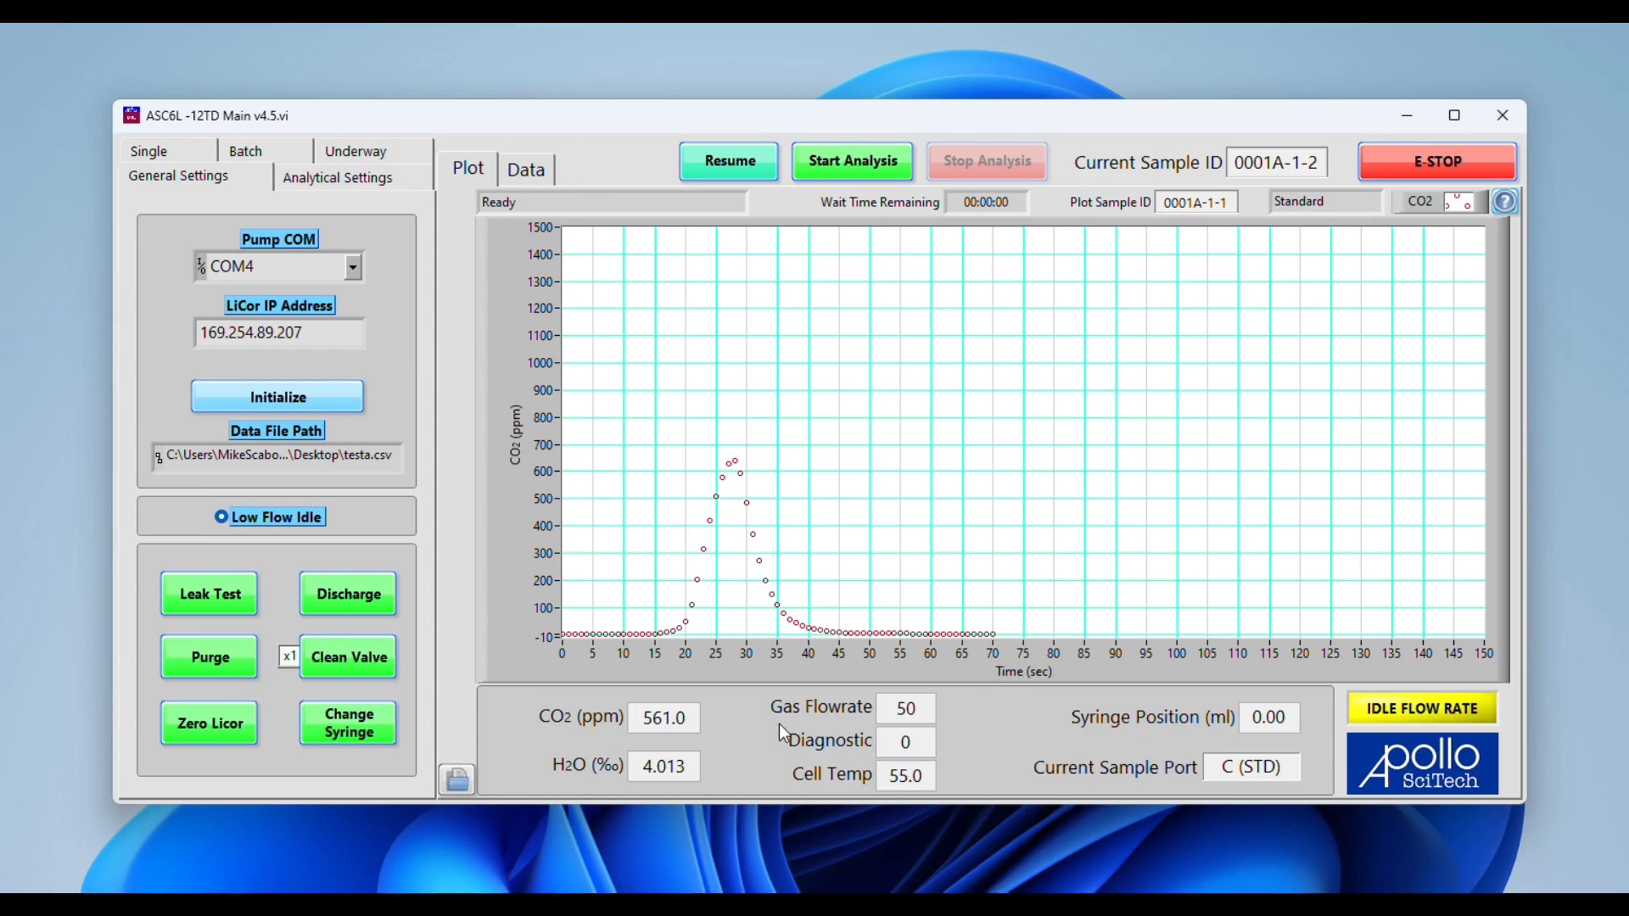Viewport: 1629px width, 916px height.
Task: Click the Current Sample ID field
Action: 1278,162
